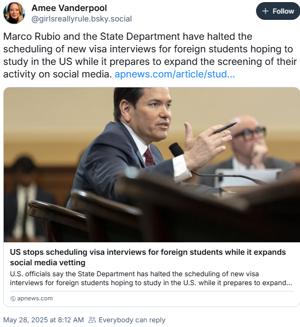Click the May 28, 2025 timestamp
300x327 pixels.
click(x=43, y=320)
